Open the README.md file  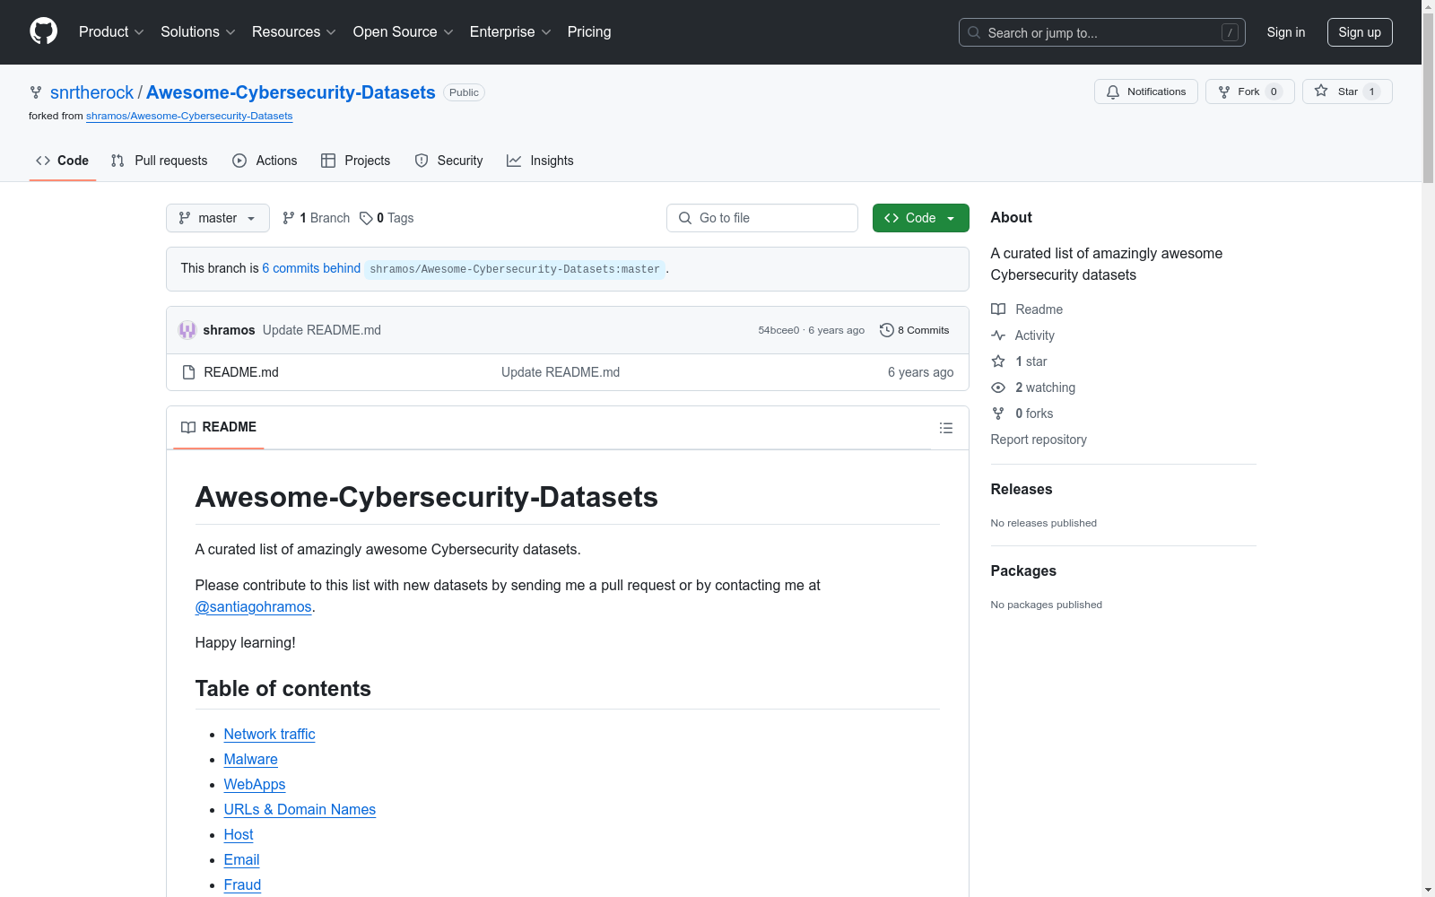241,372
